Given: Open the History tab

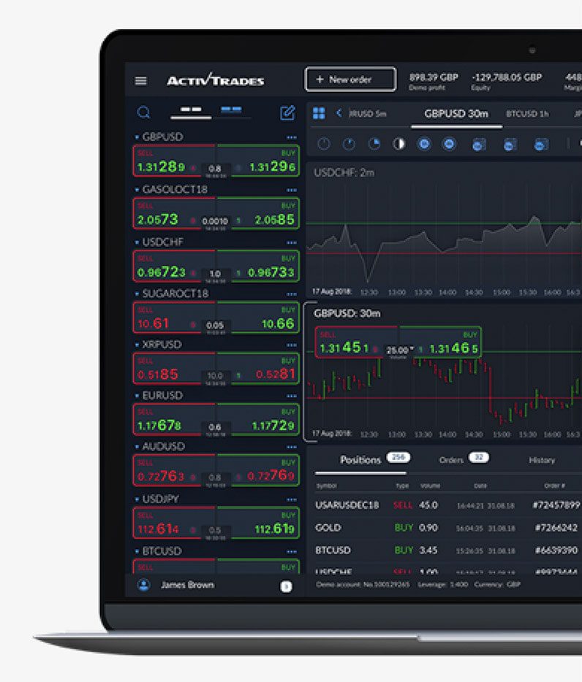Looking at the screenshot, I should click(x=542, y=460).
